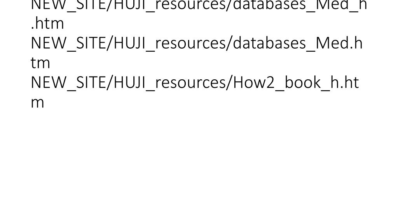Image resolution: width=398 pixels, height=224 pixels.
Task: Click the wrapped "tm" line fragment
Action: 40,63
